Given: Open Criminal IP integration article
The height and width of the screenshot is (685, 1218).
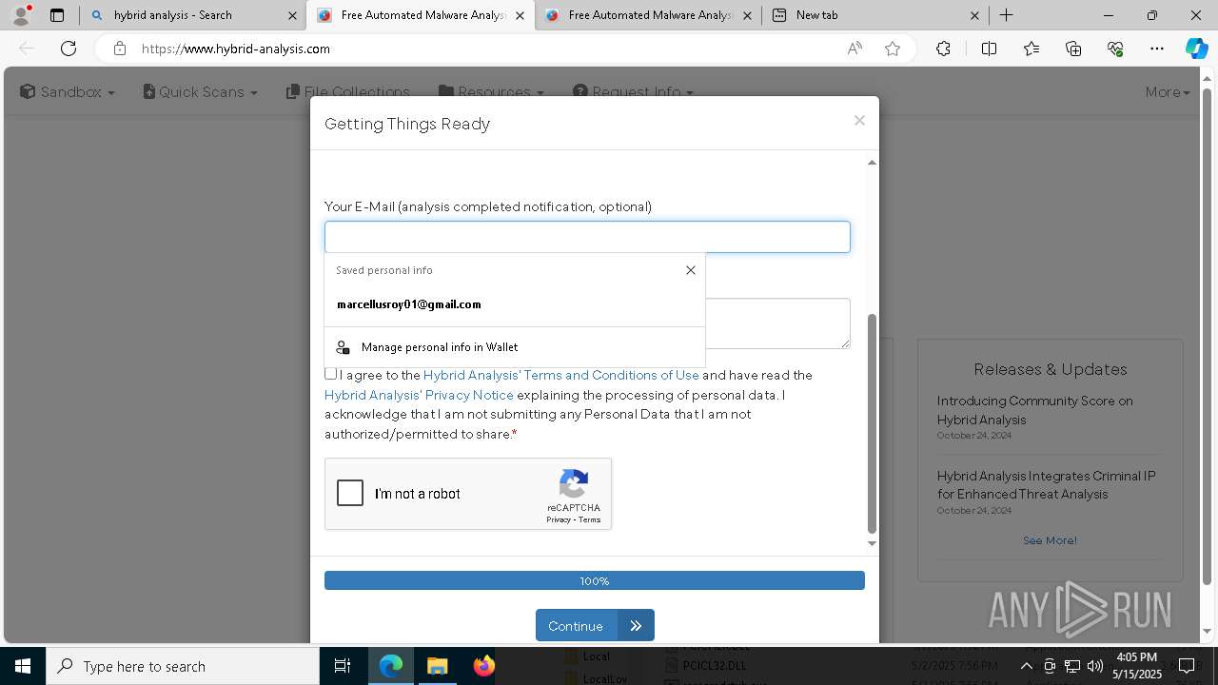Looking at the screenshot, I should pyautogui.click(x=1046, y=484).
